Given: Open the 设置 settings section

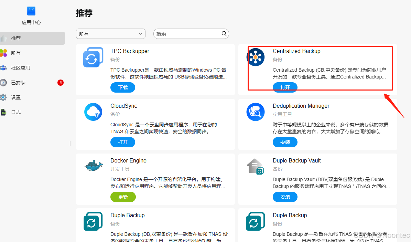Looking at the screenshot, I should pos(33,97).
